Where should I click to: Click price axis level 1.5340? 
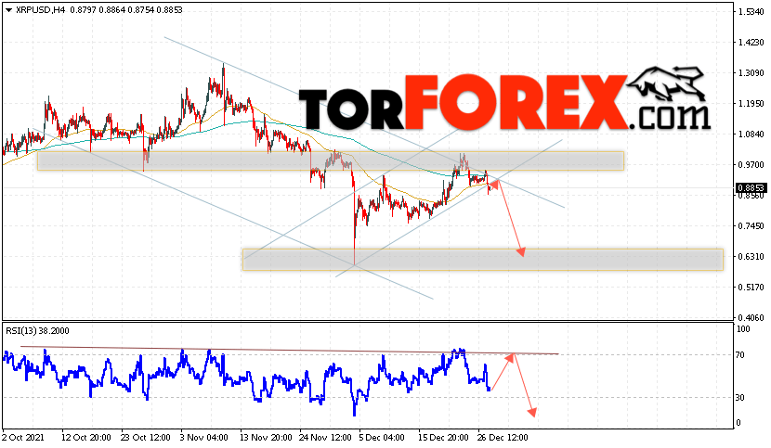click(751, 12)
